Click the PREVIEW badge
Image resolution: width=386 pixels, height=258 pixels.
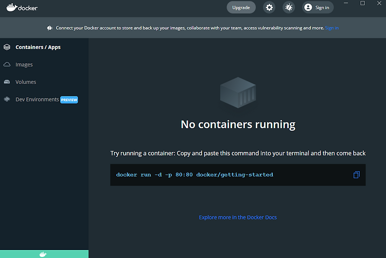(x=69, y=100)
